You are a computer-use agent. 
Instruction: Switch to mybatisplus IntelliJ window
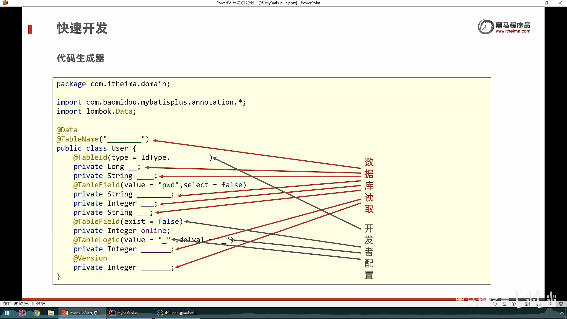(x=124, y=313)
